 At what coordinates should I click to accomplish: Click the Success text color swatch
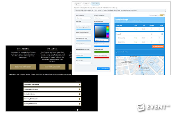point(102,52)
